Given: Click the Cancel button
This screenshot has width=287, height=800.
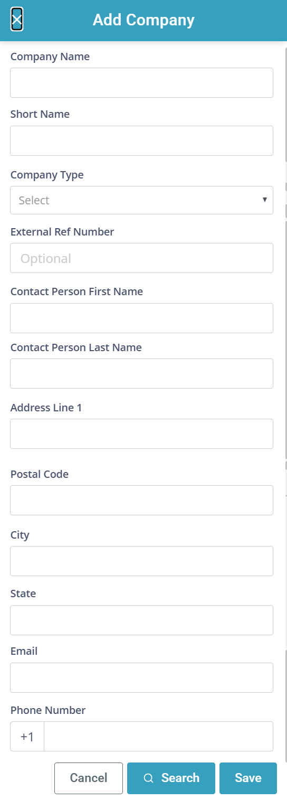Looking at the screenshot, I should (x=89, y=778).
